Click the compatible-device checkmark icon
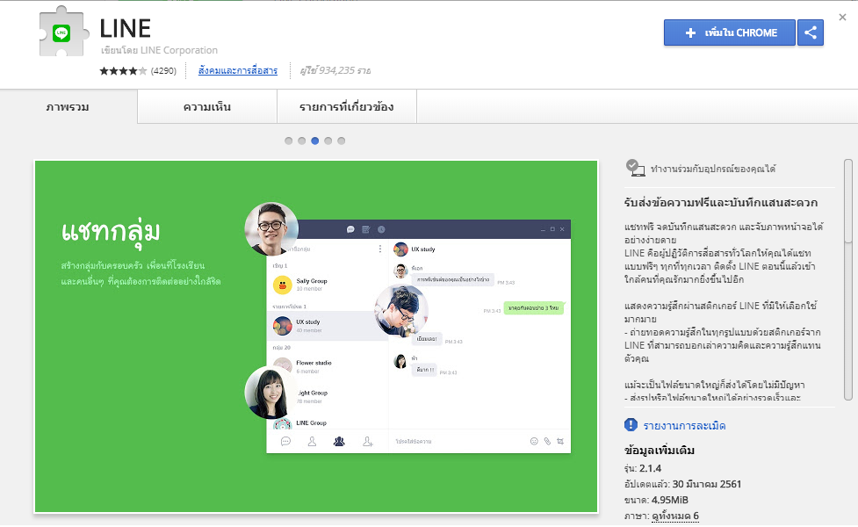Screen dimensions: 858x527 click(635, 168)
